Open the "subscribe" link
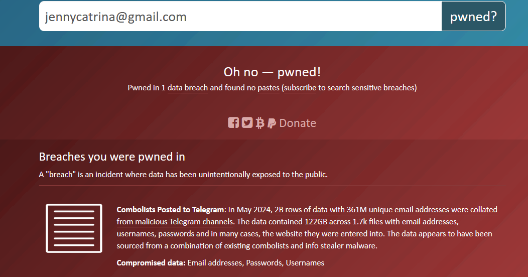528x277 pixels. 300,88
